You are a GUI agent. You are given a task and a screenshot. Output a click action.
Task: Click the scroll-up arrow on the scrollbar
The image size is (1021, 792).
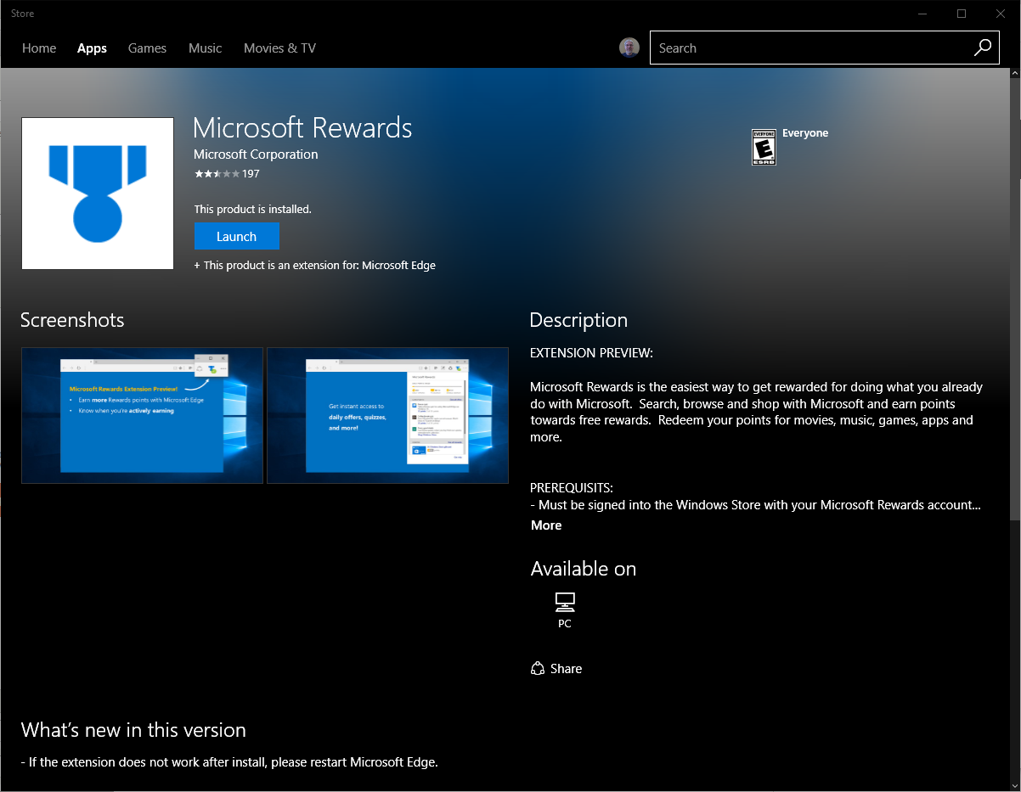tap(1014, 74)
